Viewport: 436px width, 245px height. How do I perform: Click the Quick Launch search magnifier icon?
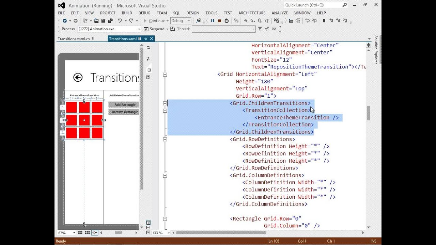(345, 5)
